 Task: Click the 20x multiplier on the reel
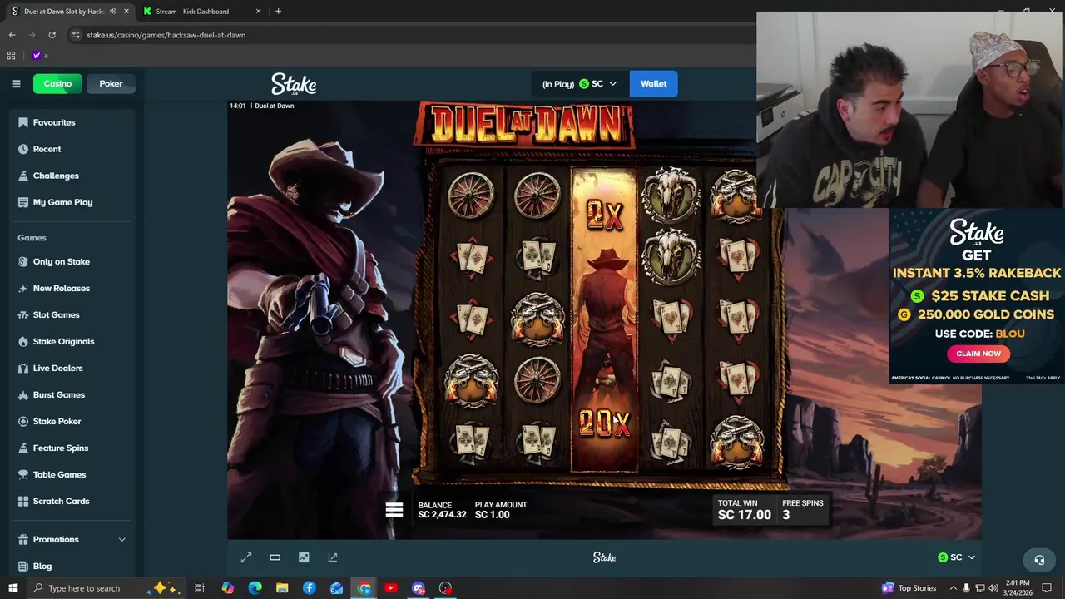pyautogui.click(x=605, y=423)
